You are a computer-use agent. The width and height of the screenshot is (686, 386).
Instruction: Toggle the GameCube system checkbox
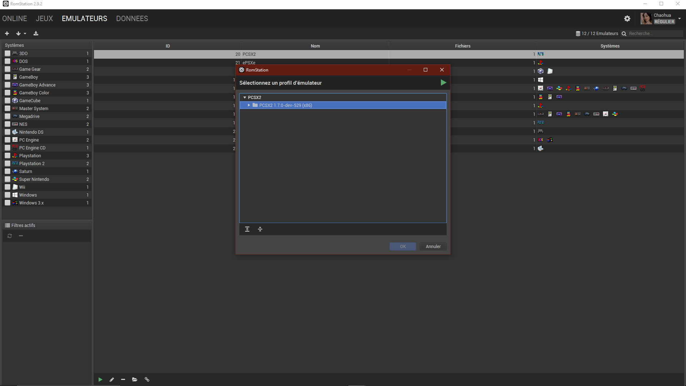(8, 100)
